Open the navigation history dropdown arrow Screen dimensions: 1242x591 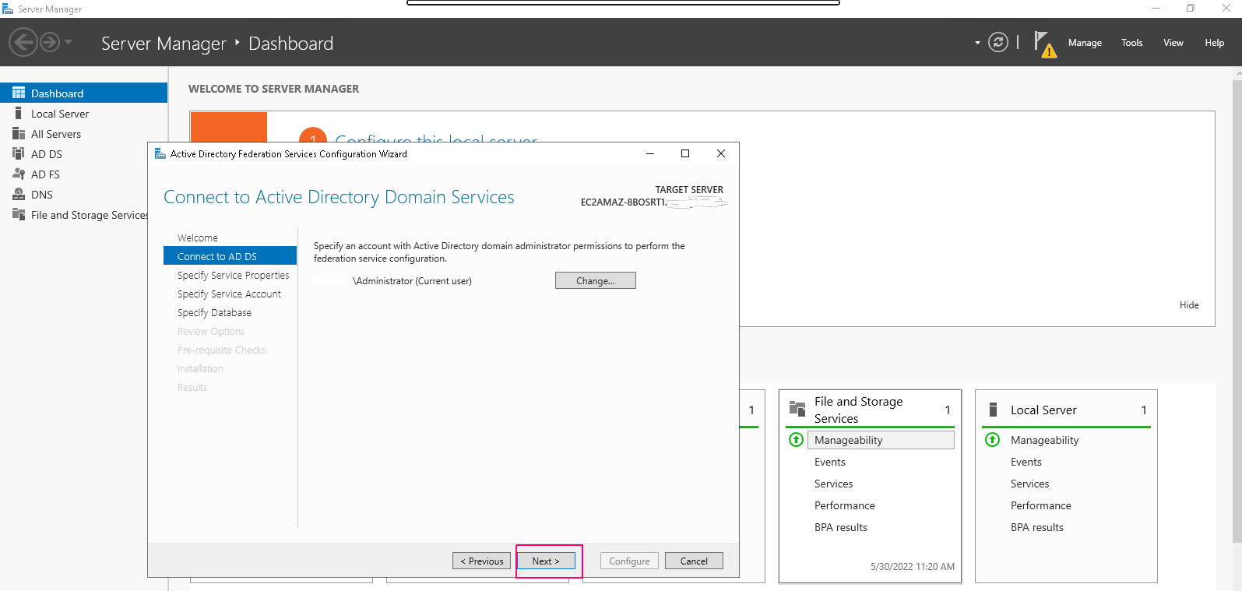click(69, 42)
